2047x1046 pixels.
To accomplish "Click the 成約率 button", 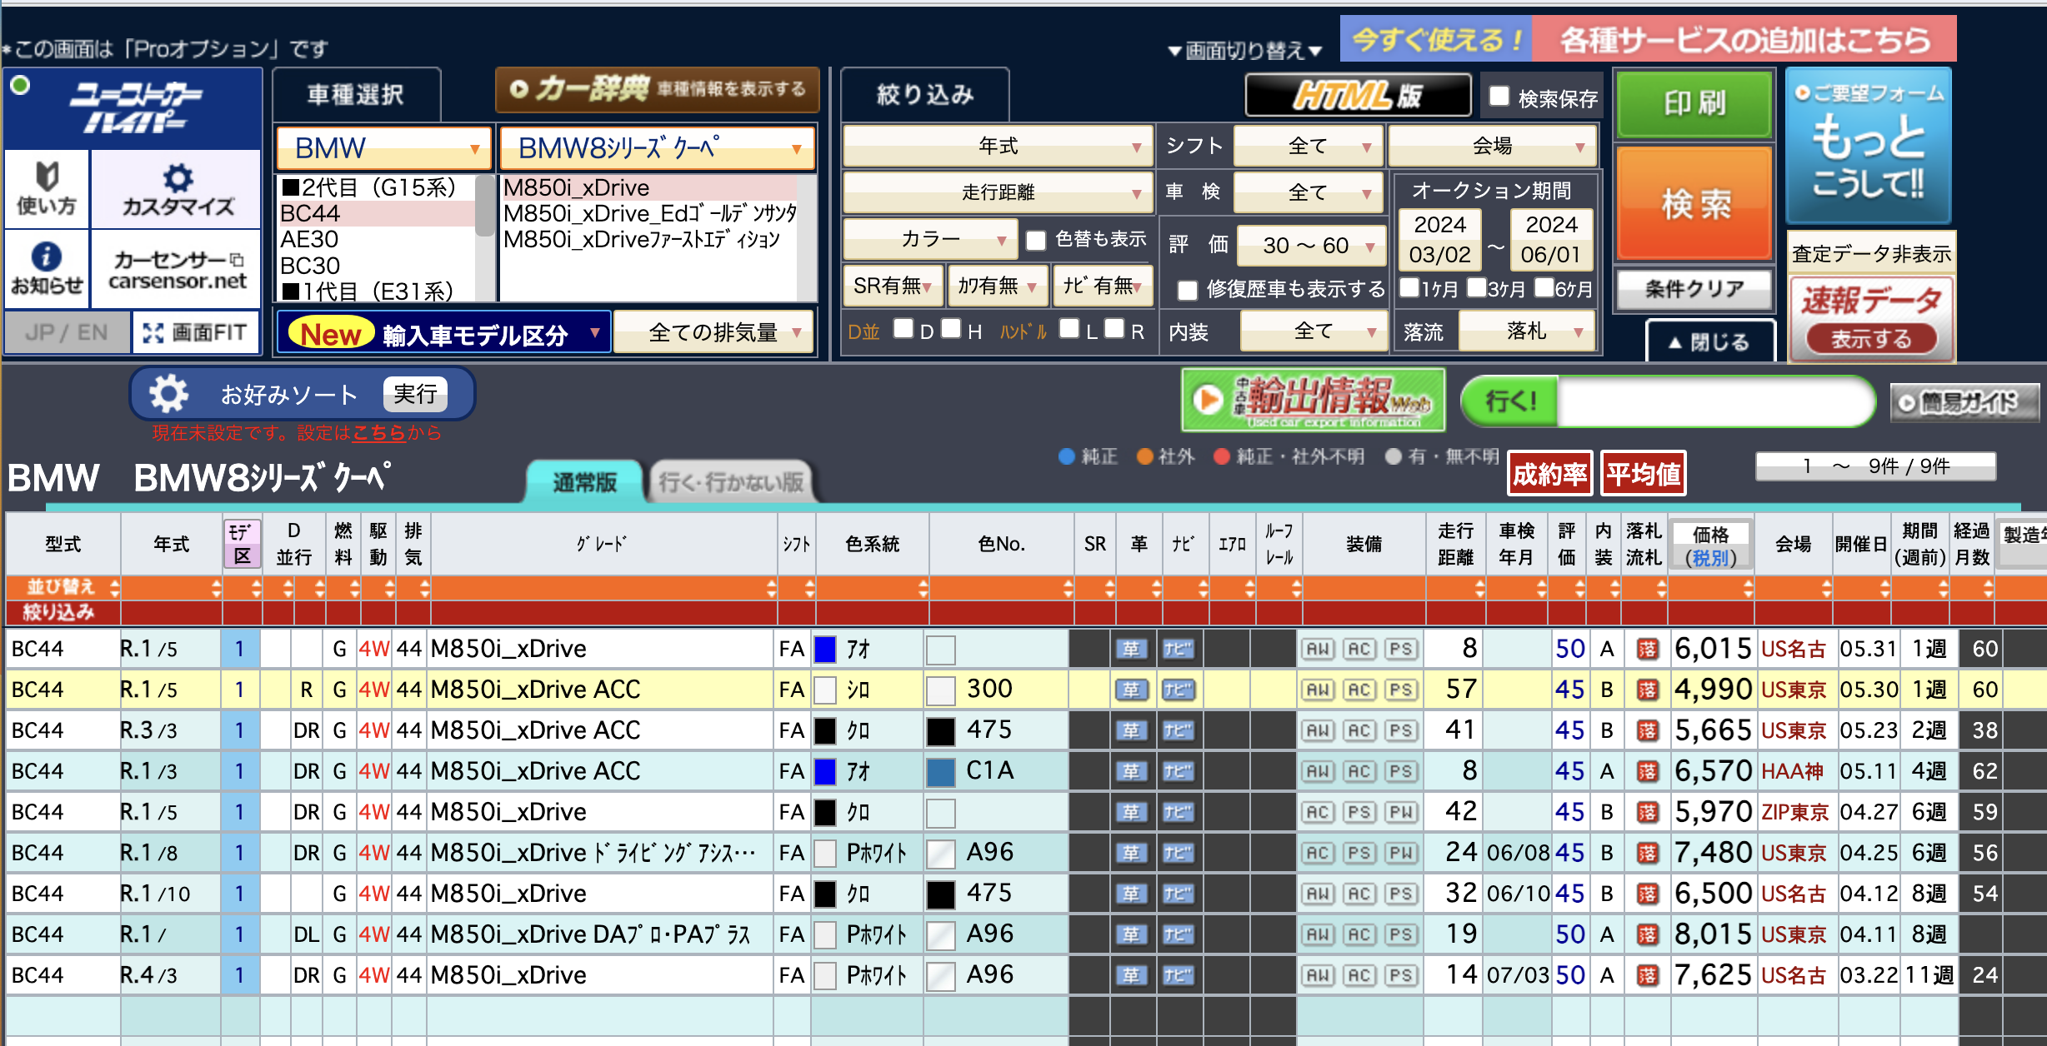I will (1549, 474).
